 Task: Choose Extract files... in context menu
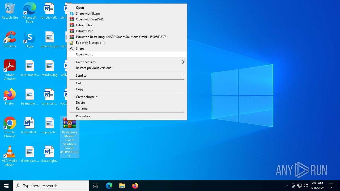pyautogui.click(x=127, y=25)
